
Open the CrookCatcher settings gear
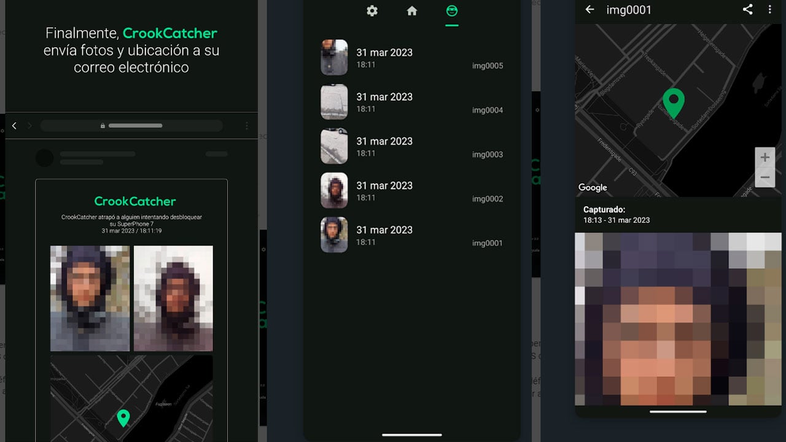(372, 10)
